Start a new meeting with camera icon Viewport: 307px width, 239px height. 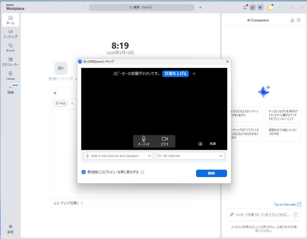(x=61, y=68)
